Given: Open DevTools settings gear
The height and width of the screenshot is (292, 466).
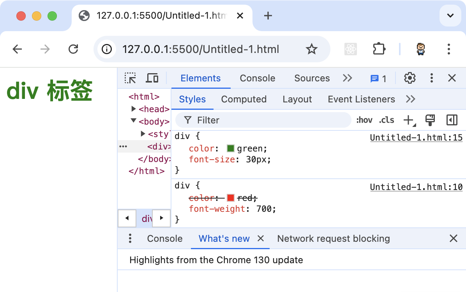Looking at the screenshot, I should [x=410, y=78].
